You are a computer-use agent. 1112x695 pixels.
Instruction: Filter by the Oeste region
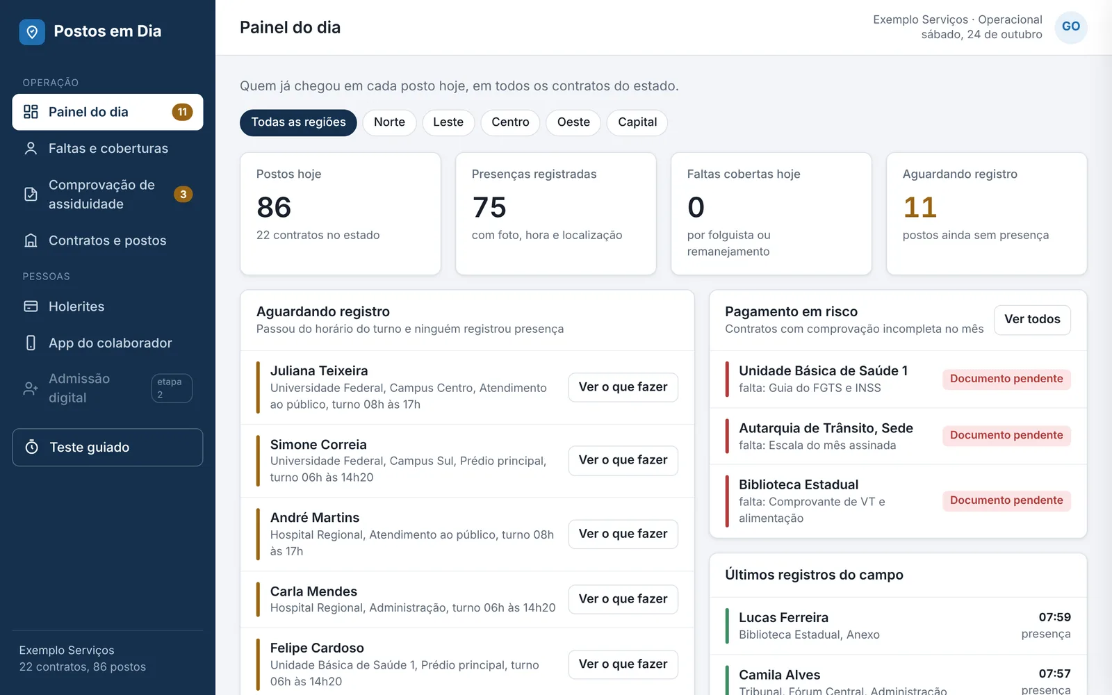(573, 122)
